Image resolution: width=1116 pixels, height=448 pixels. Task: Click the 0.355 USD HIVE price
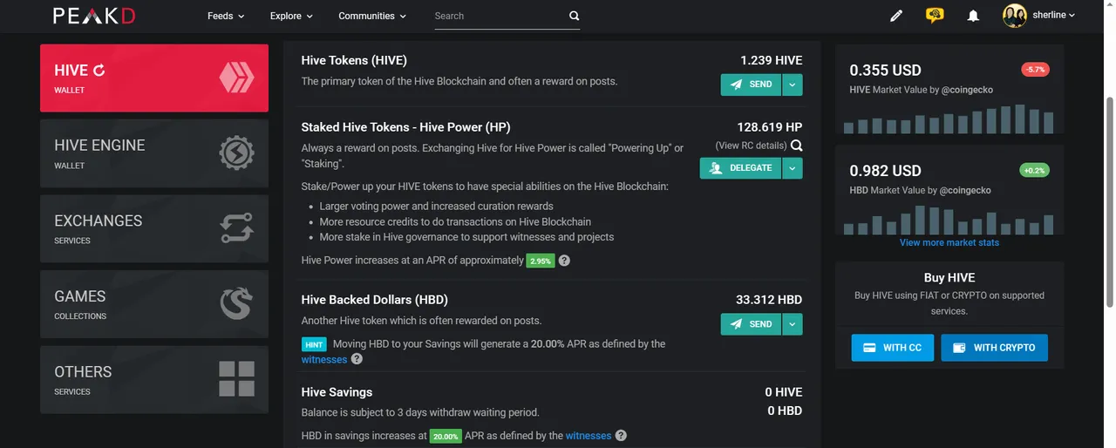(x=886, y=71)
